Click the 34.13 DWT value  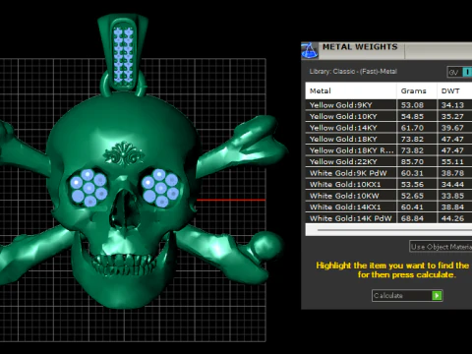point(452,105)
